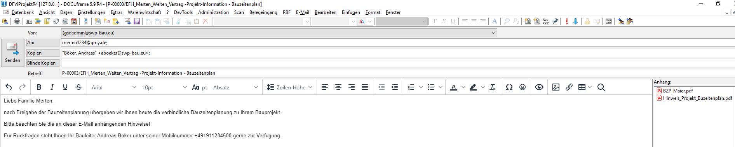This screenshot has height=147, width=735.
Task: Click the undo arrow in editor toolbar
Action: click(x=9, y=87)
